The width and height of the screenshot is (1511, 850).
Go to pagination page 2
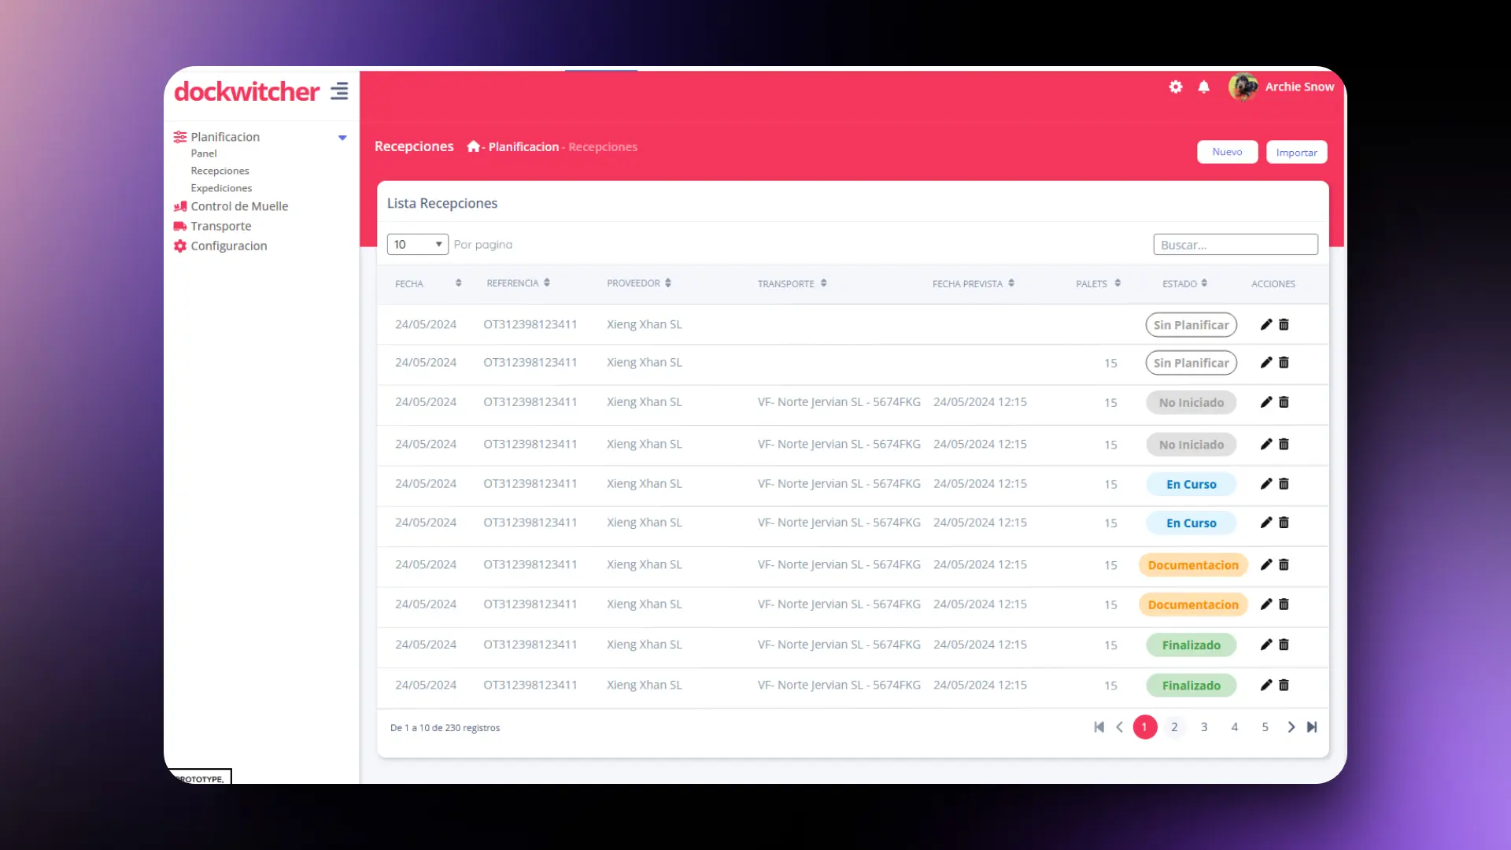pos(1174,727)
